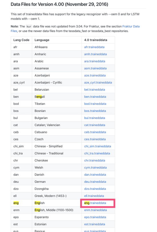Open bos.traineddata Bosnian link
This screenshot has height=232, width=157.
(x=95, y=111)
